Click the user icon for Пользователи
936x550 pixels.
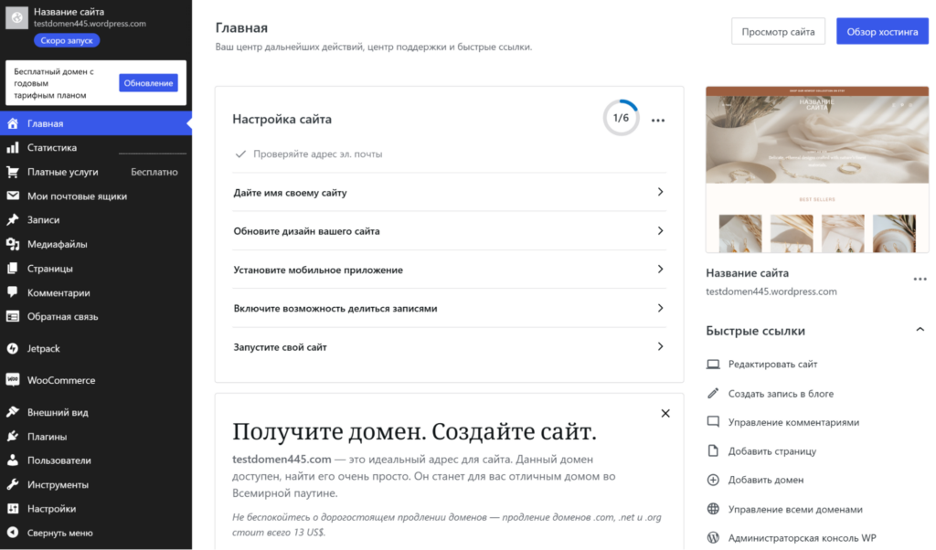(x=13, y=460)
